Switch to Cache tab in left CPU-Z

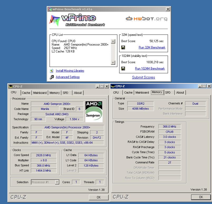click(x=26, y=93)
